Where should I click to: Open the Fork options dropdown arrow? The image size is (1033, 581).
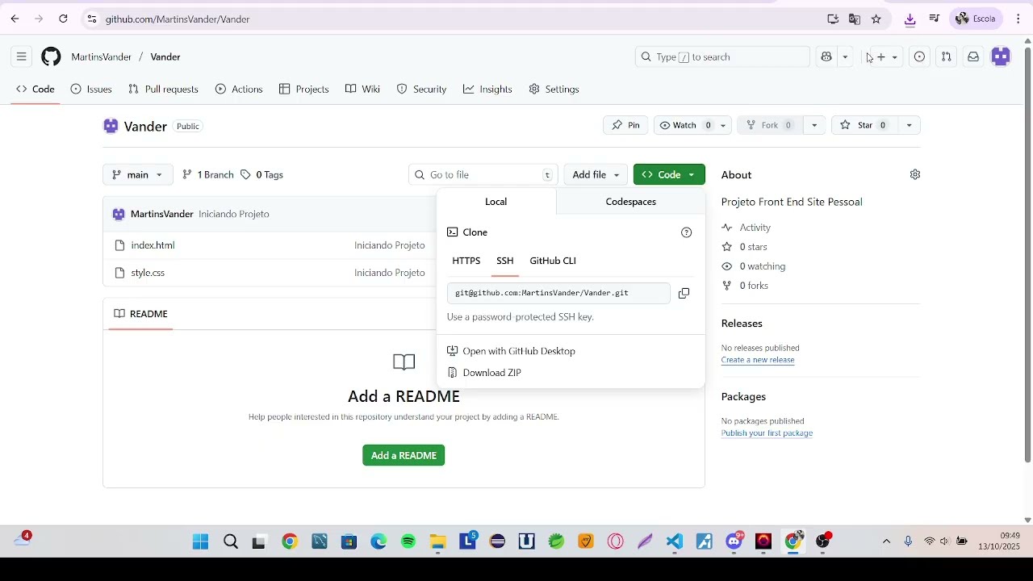point(814,125)
